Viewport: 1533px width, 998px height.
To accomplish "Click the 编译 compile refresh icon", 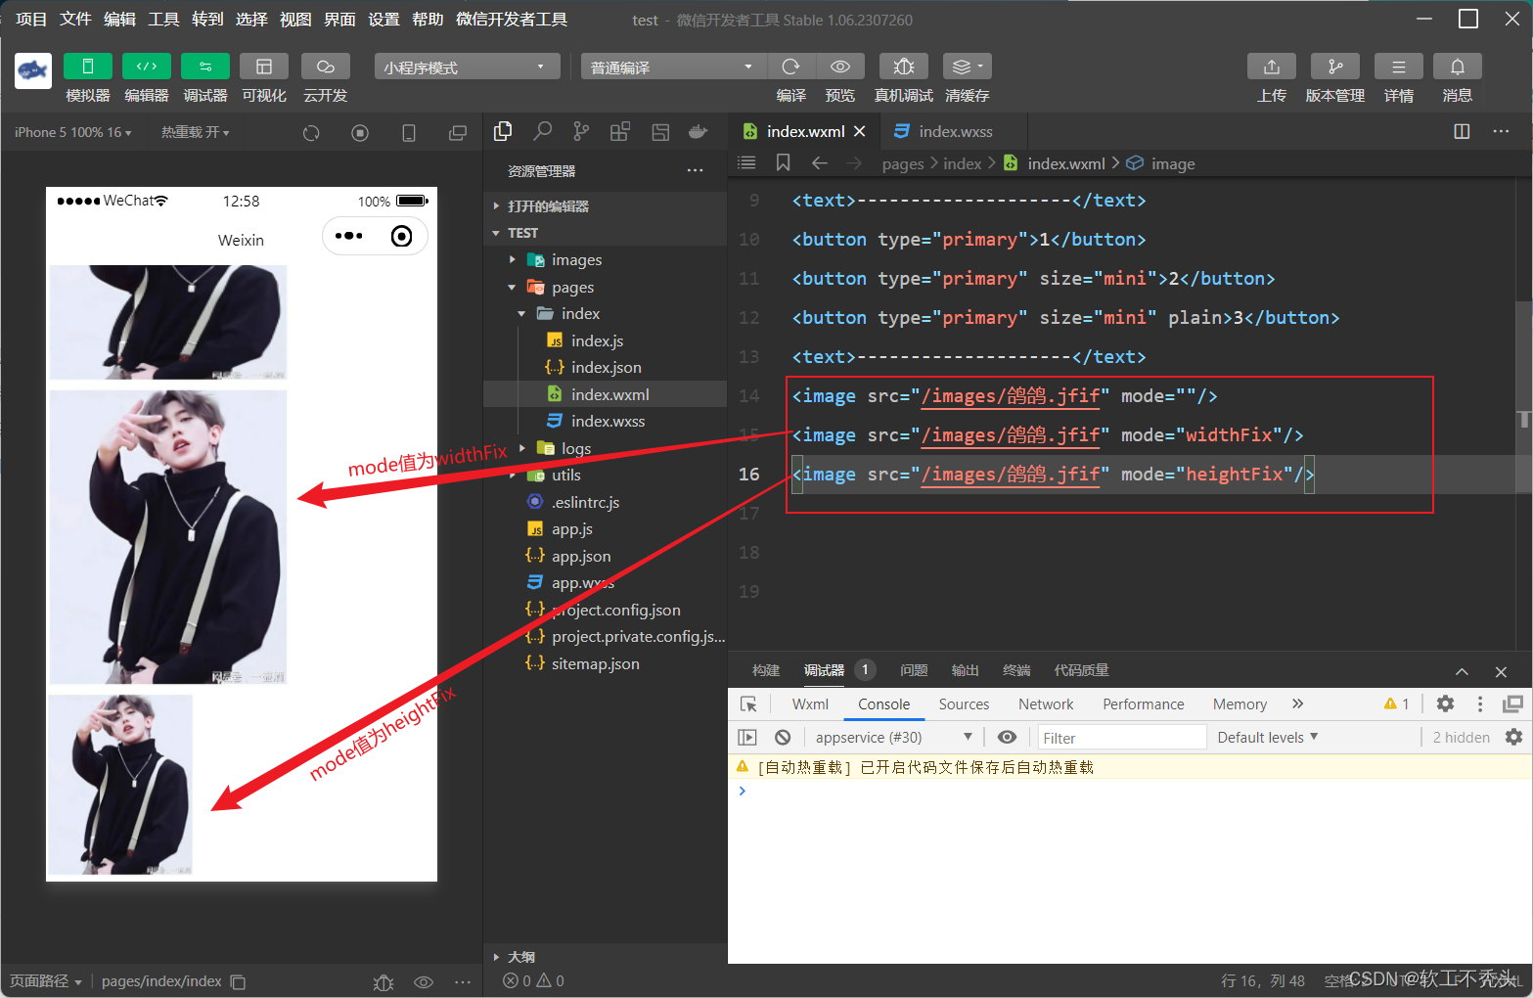I will pyautogui.click(x=790, y=67).
